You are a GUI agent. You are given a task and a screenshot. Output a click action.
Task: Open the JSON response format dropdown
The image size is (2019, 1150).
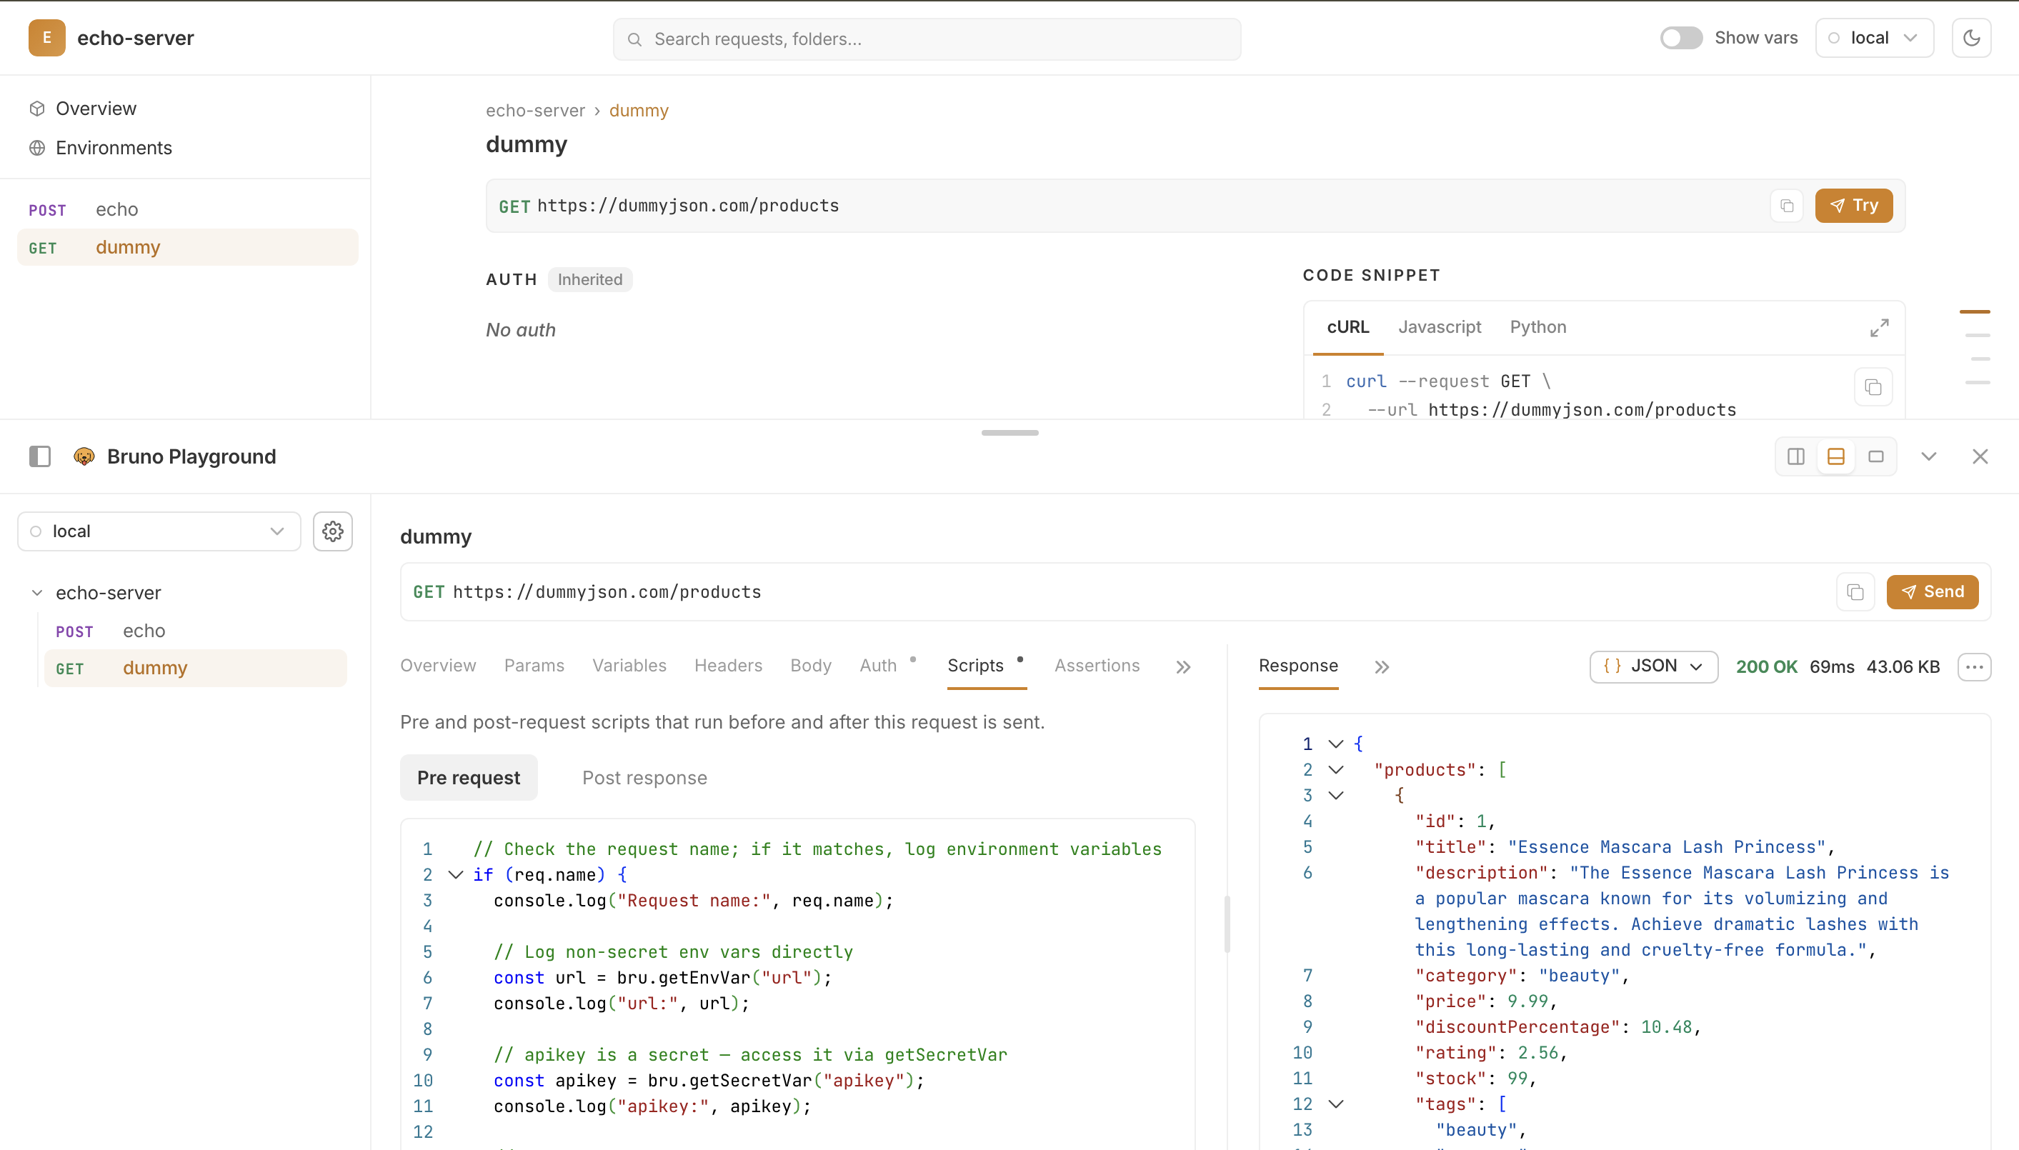click(1653, 666)
